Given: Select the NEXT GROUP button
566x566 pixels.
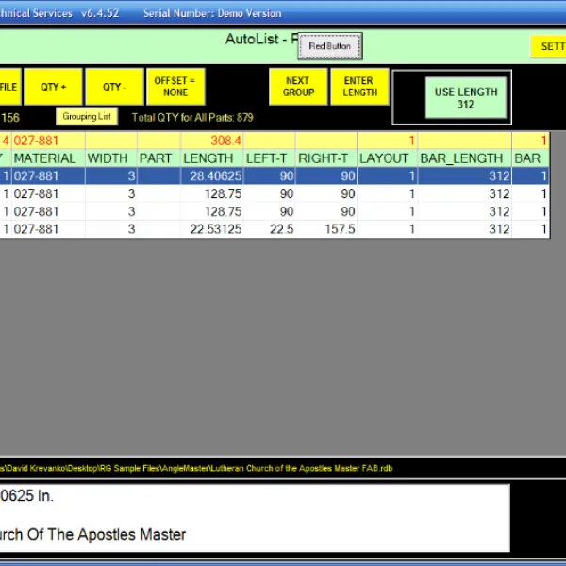Looking at the screenshot, I should pos(298,87).
